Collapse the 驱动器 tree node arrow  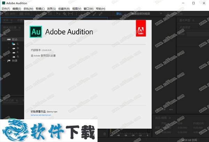4,39
